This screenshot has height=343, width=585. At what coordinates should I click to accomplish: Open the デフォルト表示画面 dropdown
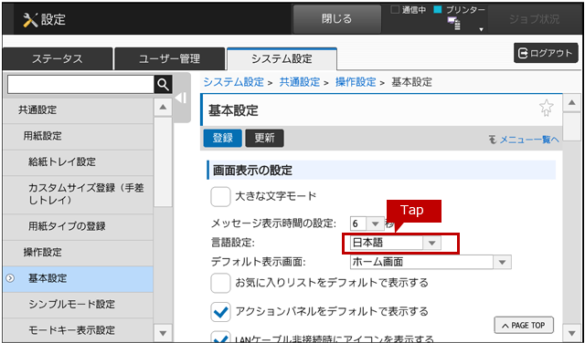(431, 262)
